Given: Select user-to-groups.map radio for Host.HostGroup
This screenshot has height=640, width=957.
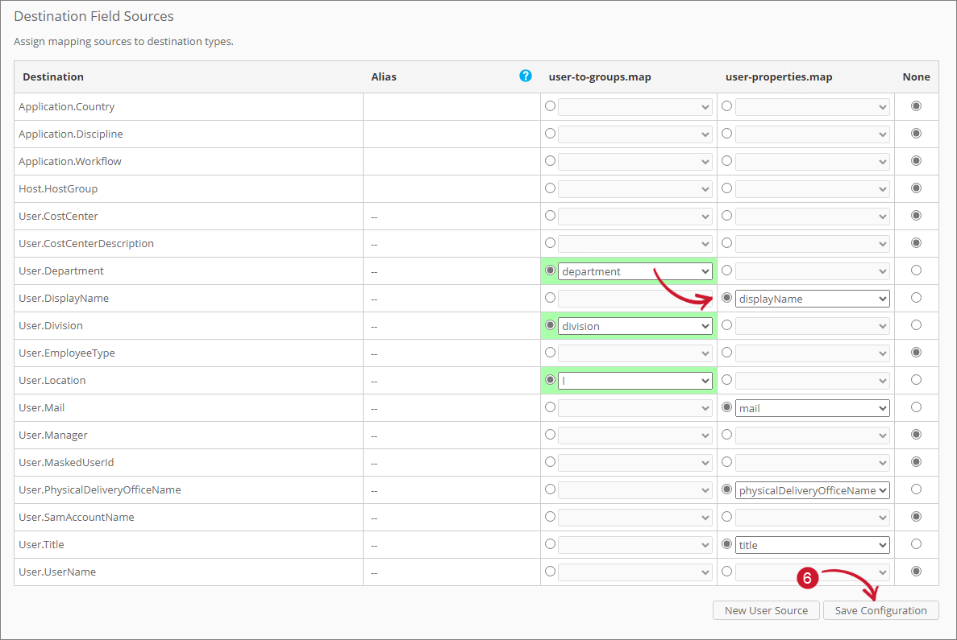Looking at the screenshot, I should [x=550, y=188].
